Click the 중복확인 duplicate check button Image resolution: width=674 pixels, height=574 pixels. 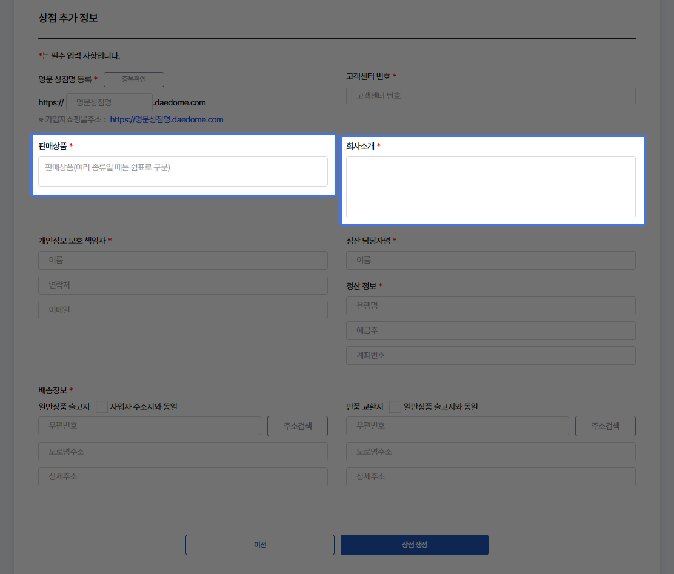(x=133, y=79)
